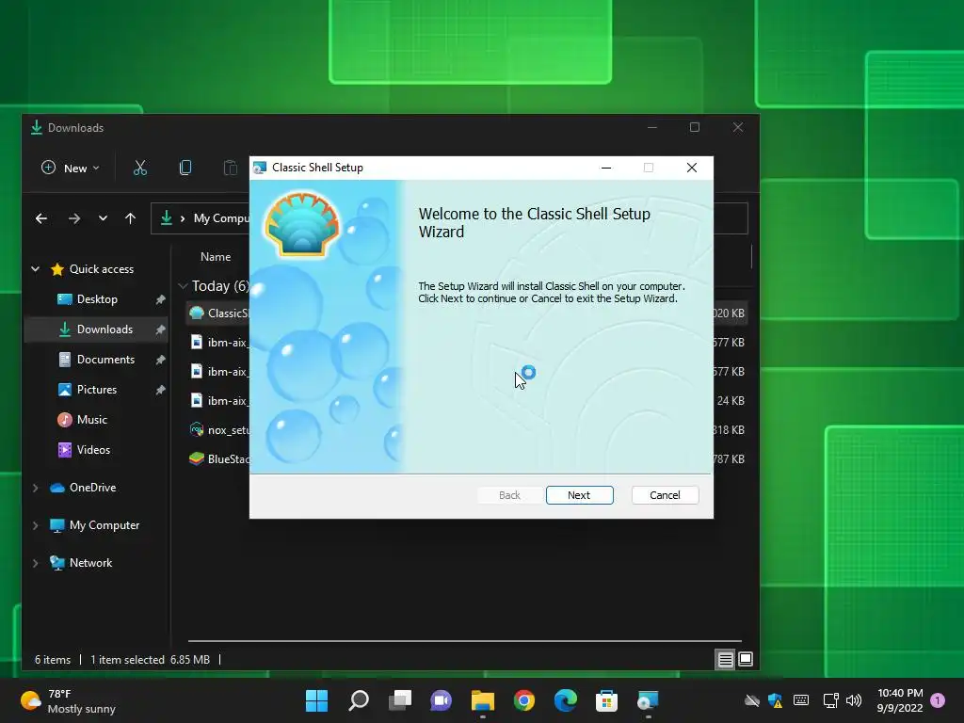Select the 24 KB ibm-aix file
The width and height of the screenshot is (964, 723).
pos(218,401)
